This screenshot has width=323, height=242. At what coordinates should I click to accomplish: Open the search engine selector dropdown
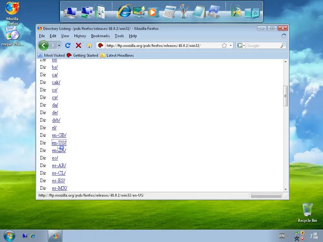(241, 45)
